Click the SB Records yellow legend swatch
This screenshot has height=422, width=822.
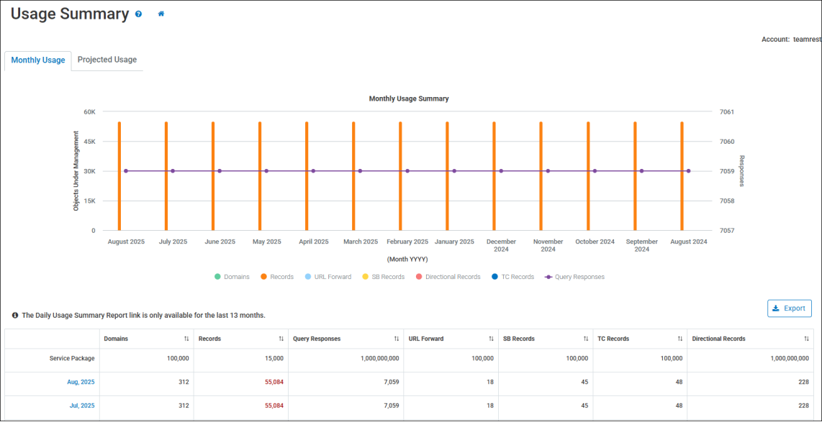[x=366, y=277]
